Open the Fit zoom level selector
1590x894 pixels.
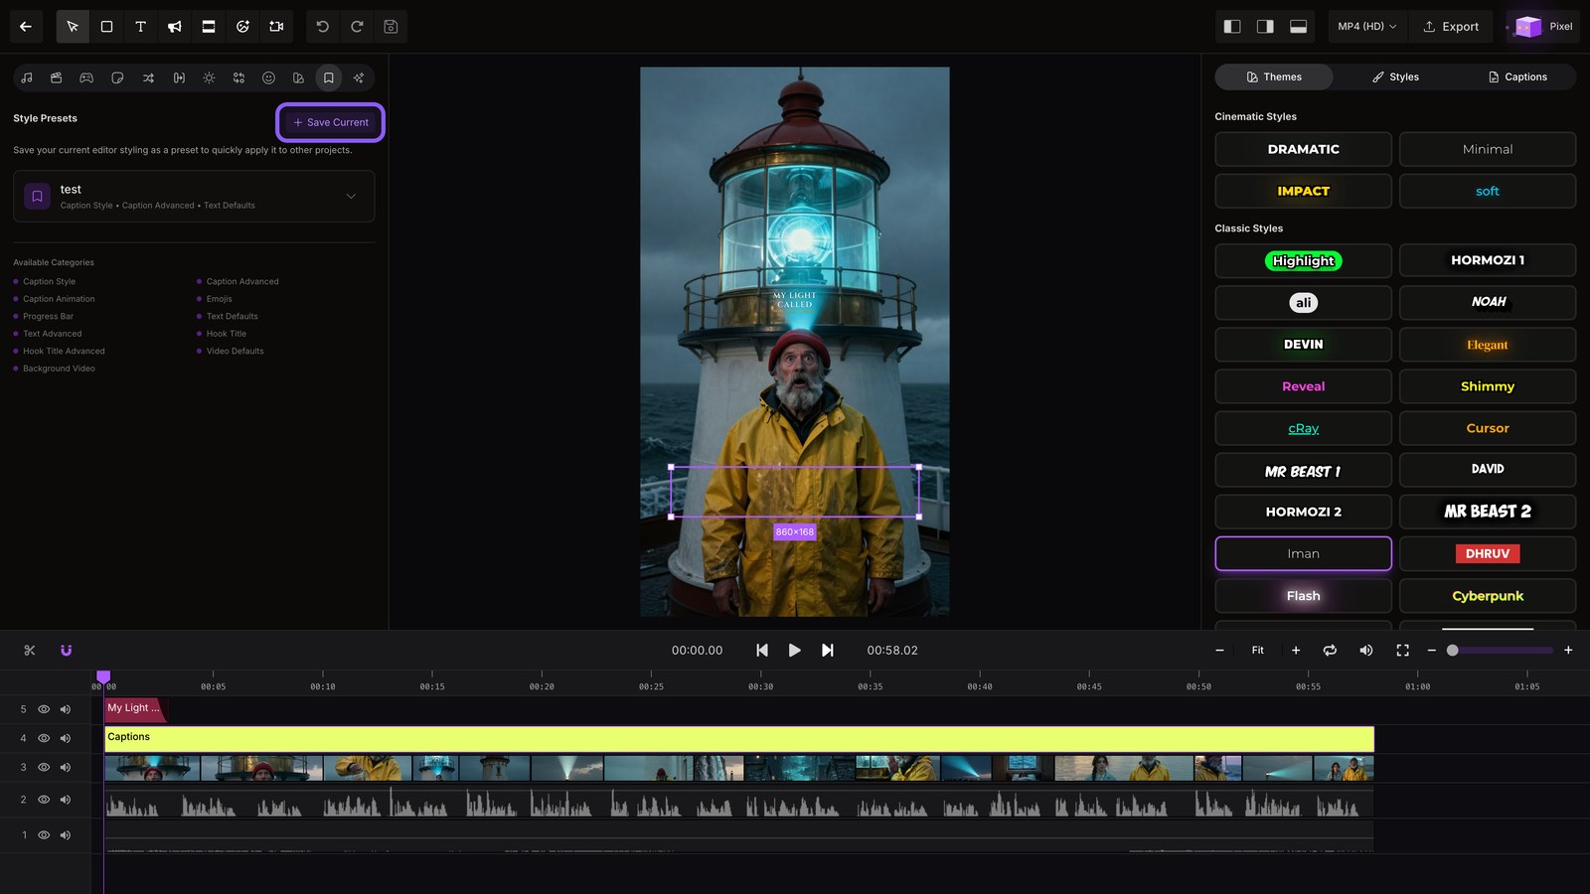[1258, 651]
